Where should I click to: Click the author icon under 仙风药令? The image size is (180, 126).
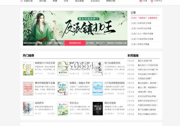point(36,114)
